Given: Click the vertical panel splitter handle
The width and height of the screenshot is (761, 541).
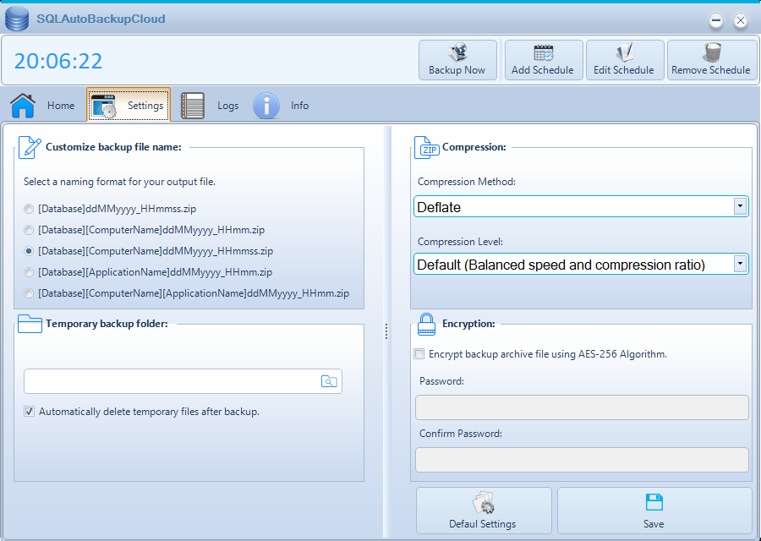Looking at the screenshot, I should pos(386,331).
